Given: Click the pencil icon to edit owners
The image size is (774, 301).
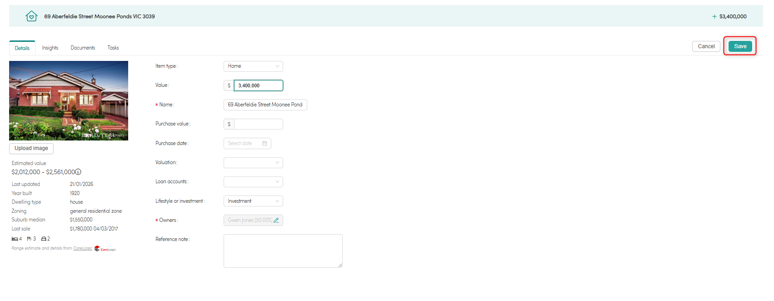Looking at the screenshot, I should 276,221.
